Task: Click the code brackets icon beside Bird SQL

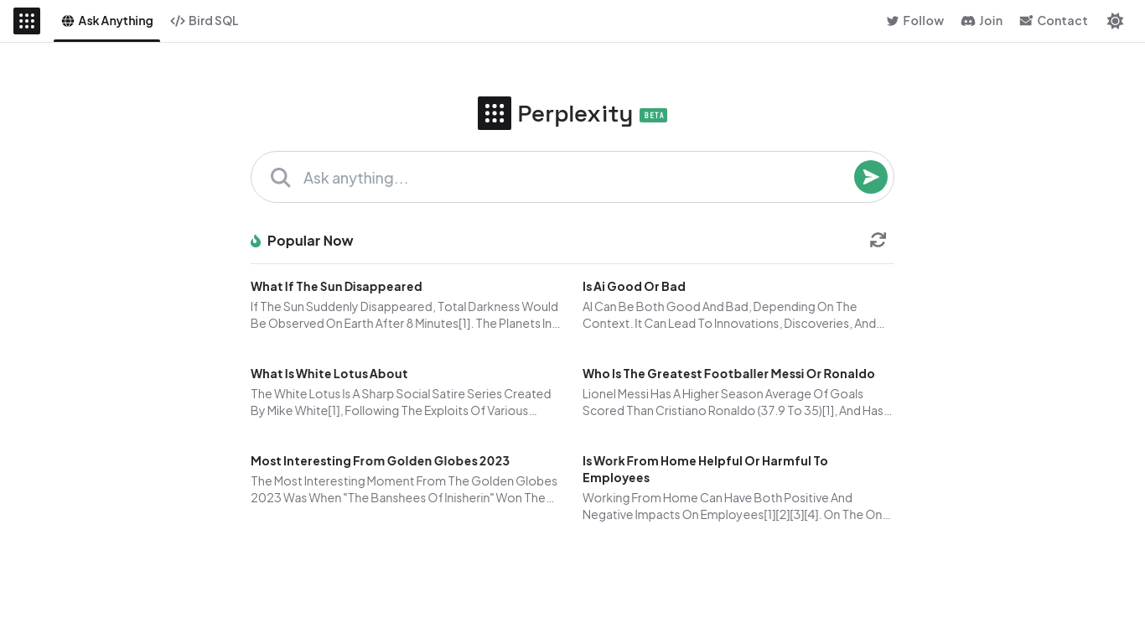Action: [177, 21]
